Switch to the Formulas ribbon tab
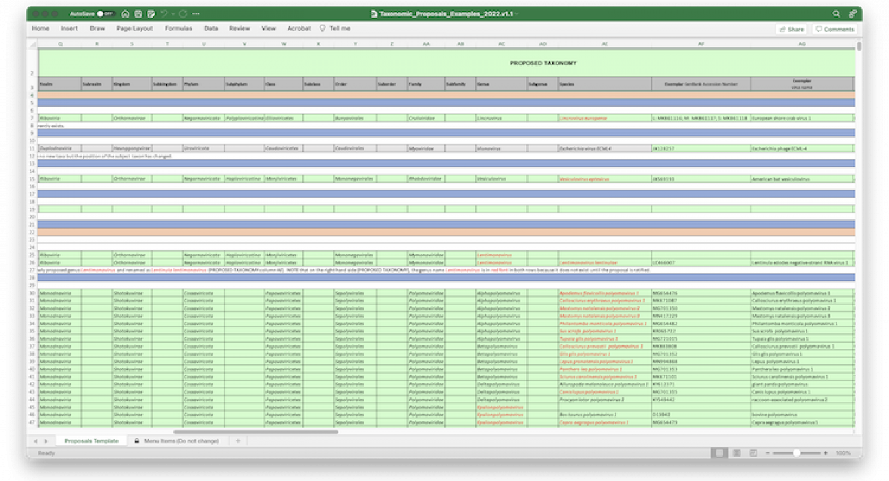 point(178,28)
